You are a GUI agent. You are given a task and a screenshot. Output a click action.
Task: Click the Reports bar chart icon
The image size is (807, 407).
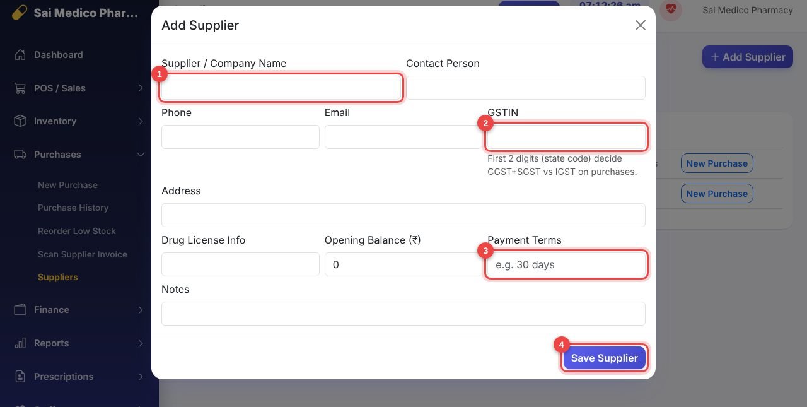click(20, 343)
